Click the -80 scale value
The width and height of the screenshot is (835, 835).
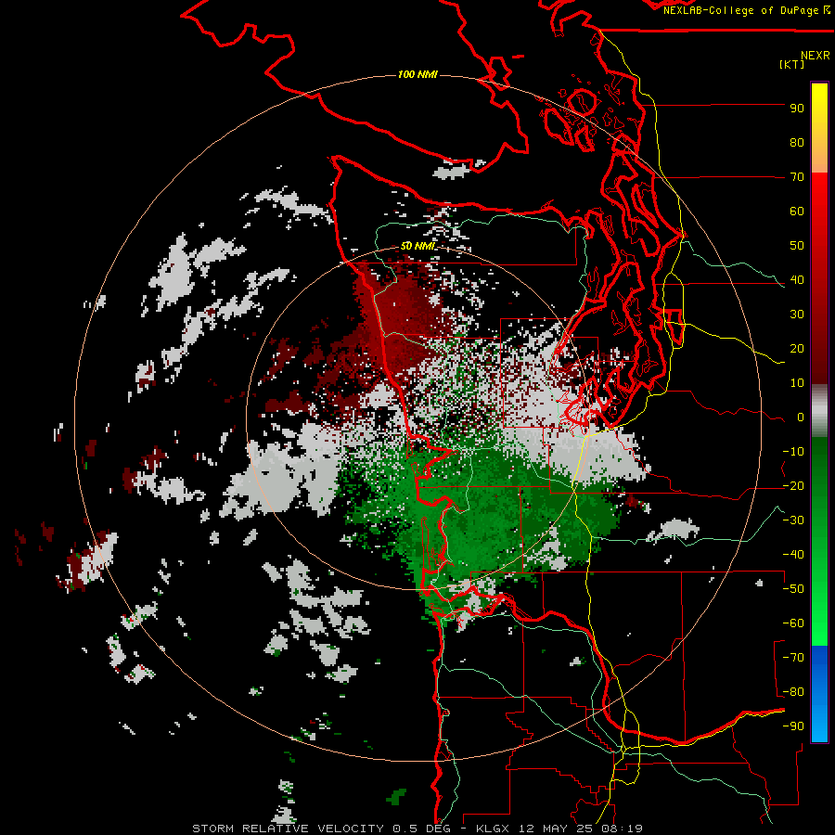793,692
